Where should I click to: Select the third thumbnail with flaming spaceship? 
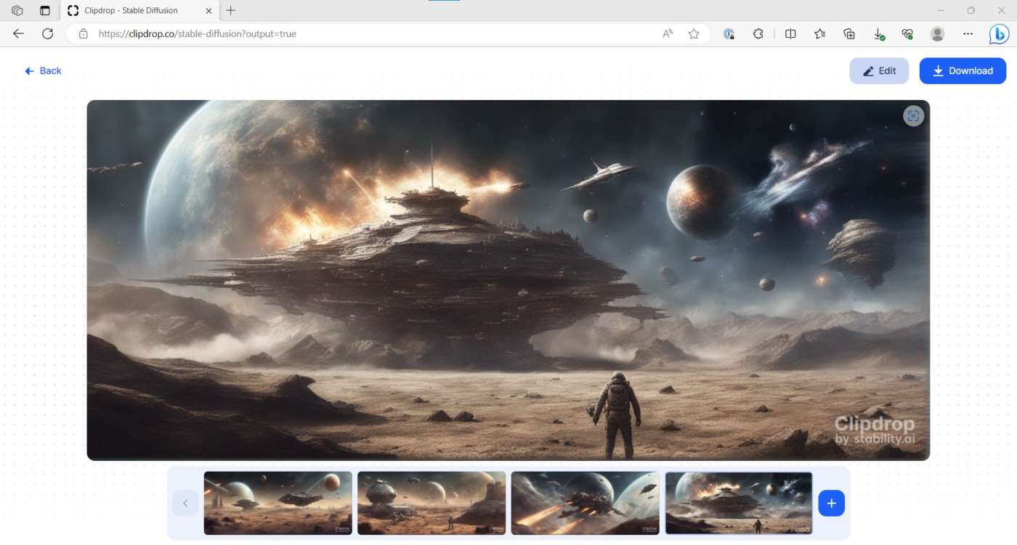pyautogui.click(x=586, y=503)
